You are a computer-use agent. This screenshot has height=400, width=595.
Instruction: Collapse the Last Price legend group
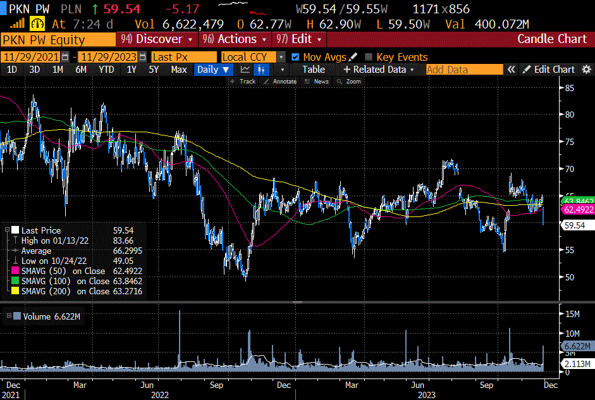coord(7,230)
